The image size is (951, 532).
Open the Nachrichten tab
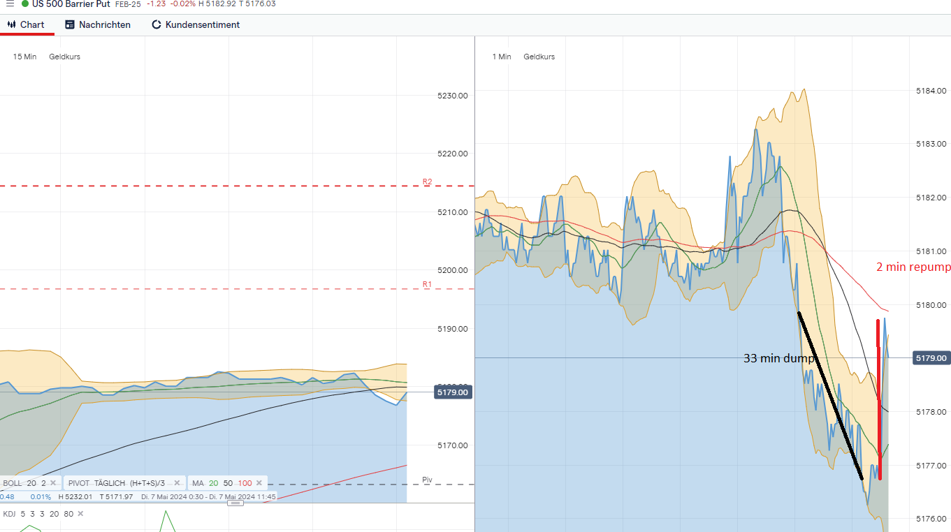(98, 24)
